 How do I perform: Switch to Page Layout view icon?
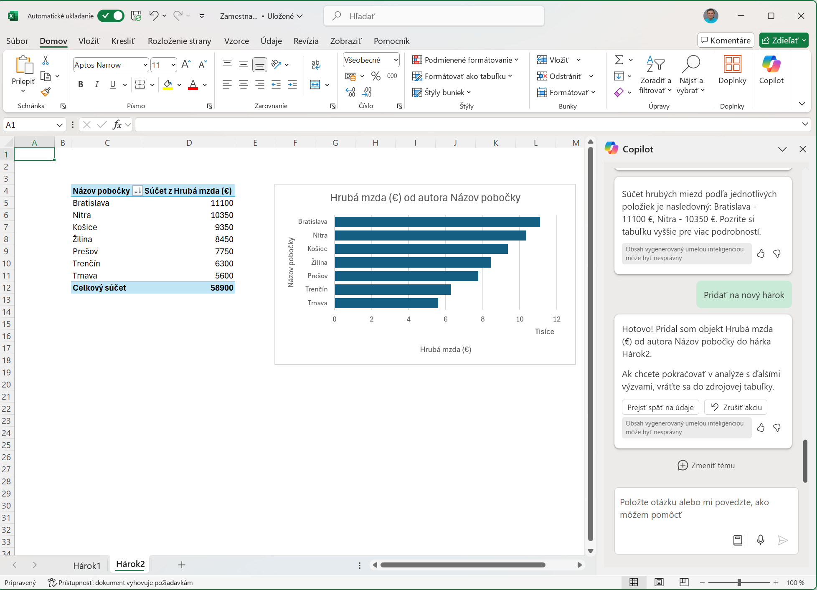tap(659, 582)
